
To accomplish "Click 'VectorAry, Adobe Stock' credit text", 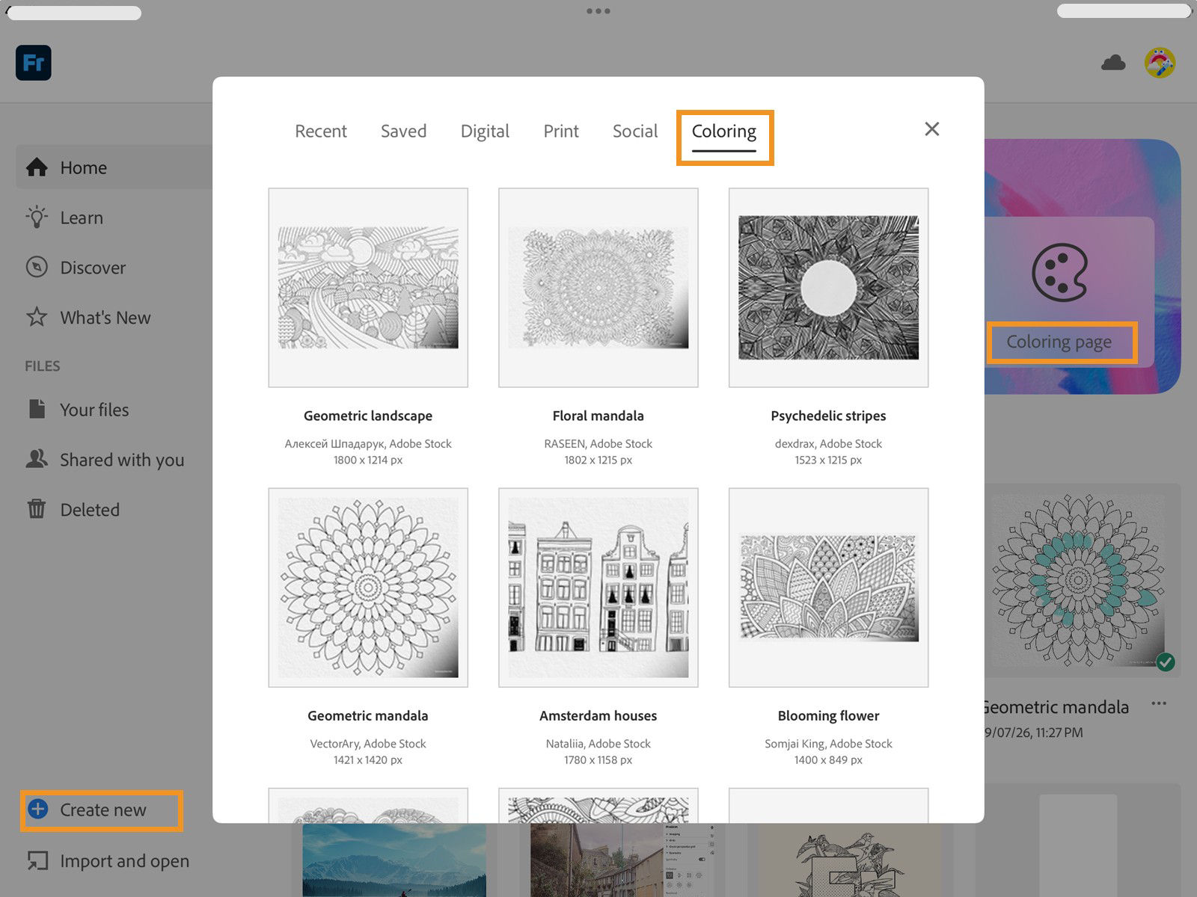I will [368, 744].
